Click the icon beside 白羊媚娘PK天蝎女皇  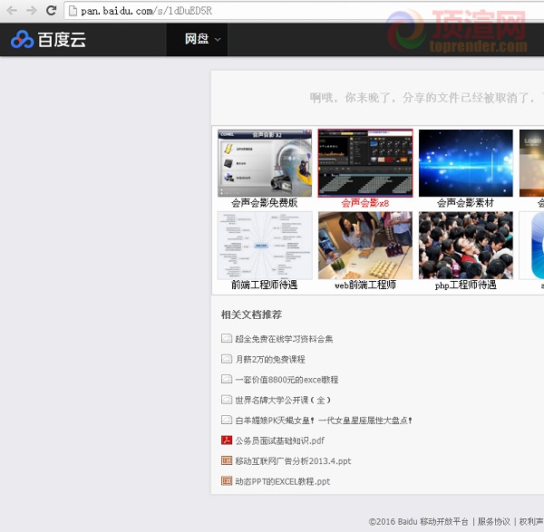[x=227, y=420]
